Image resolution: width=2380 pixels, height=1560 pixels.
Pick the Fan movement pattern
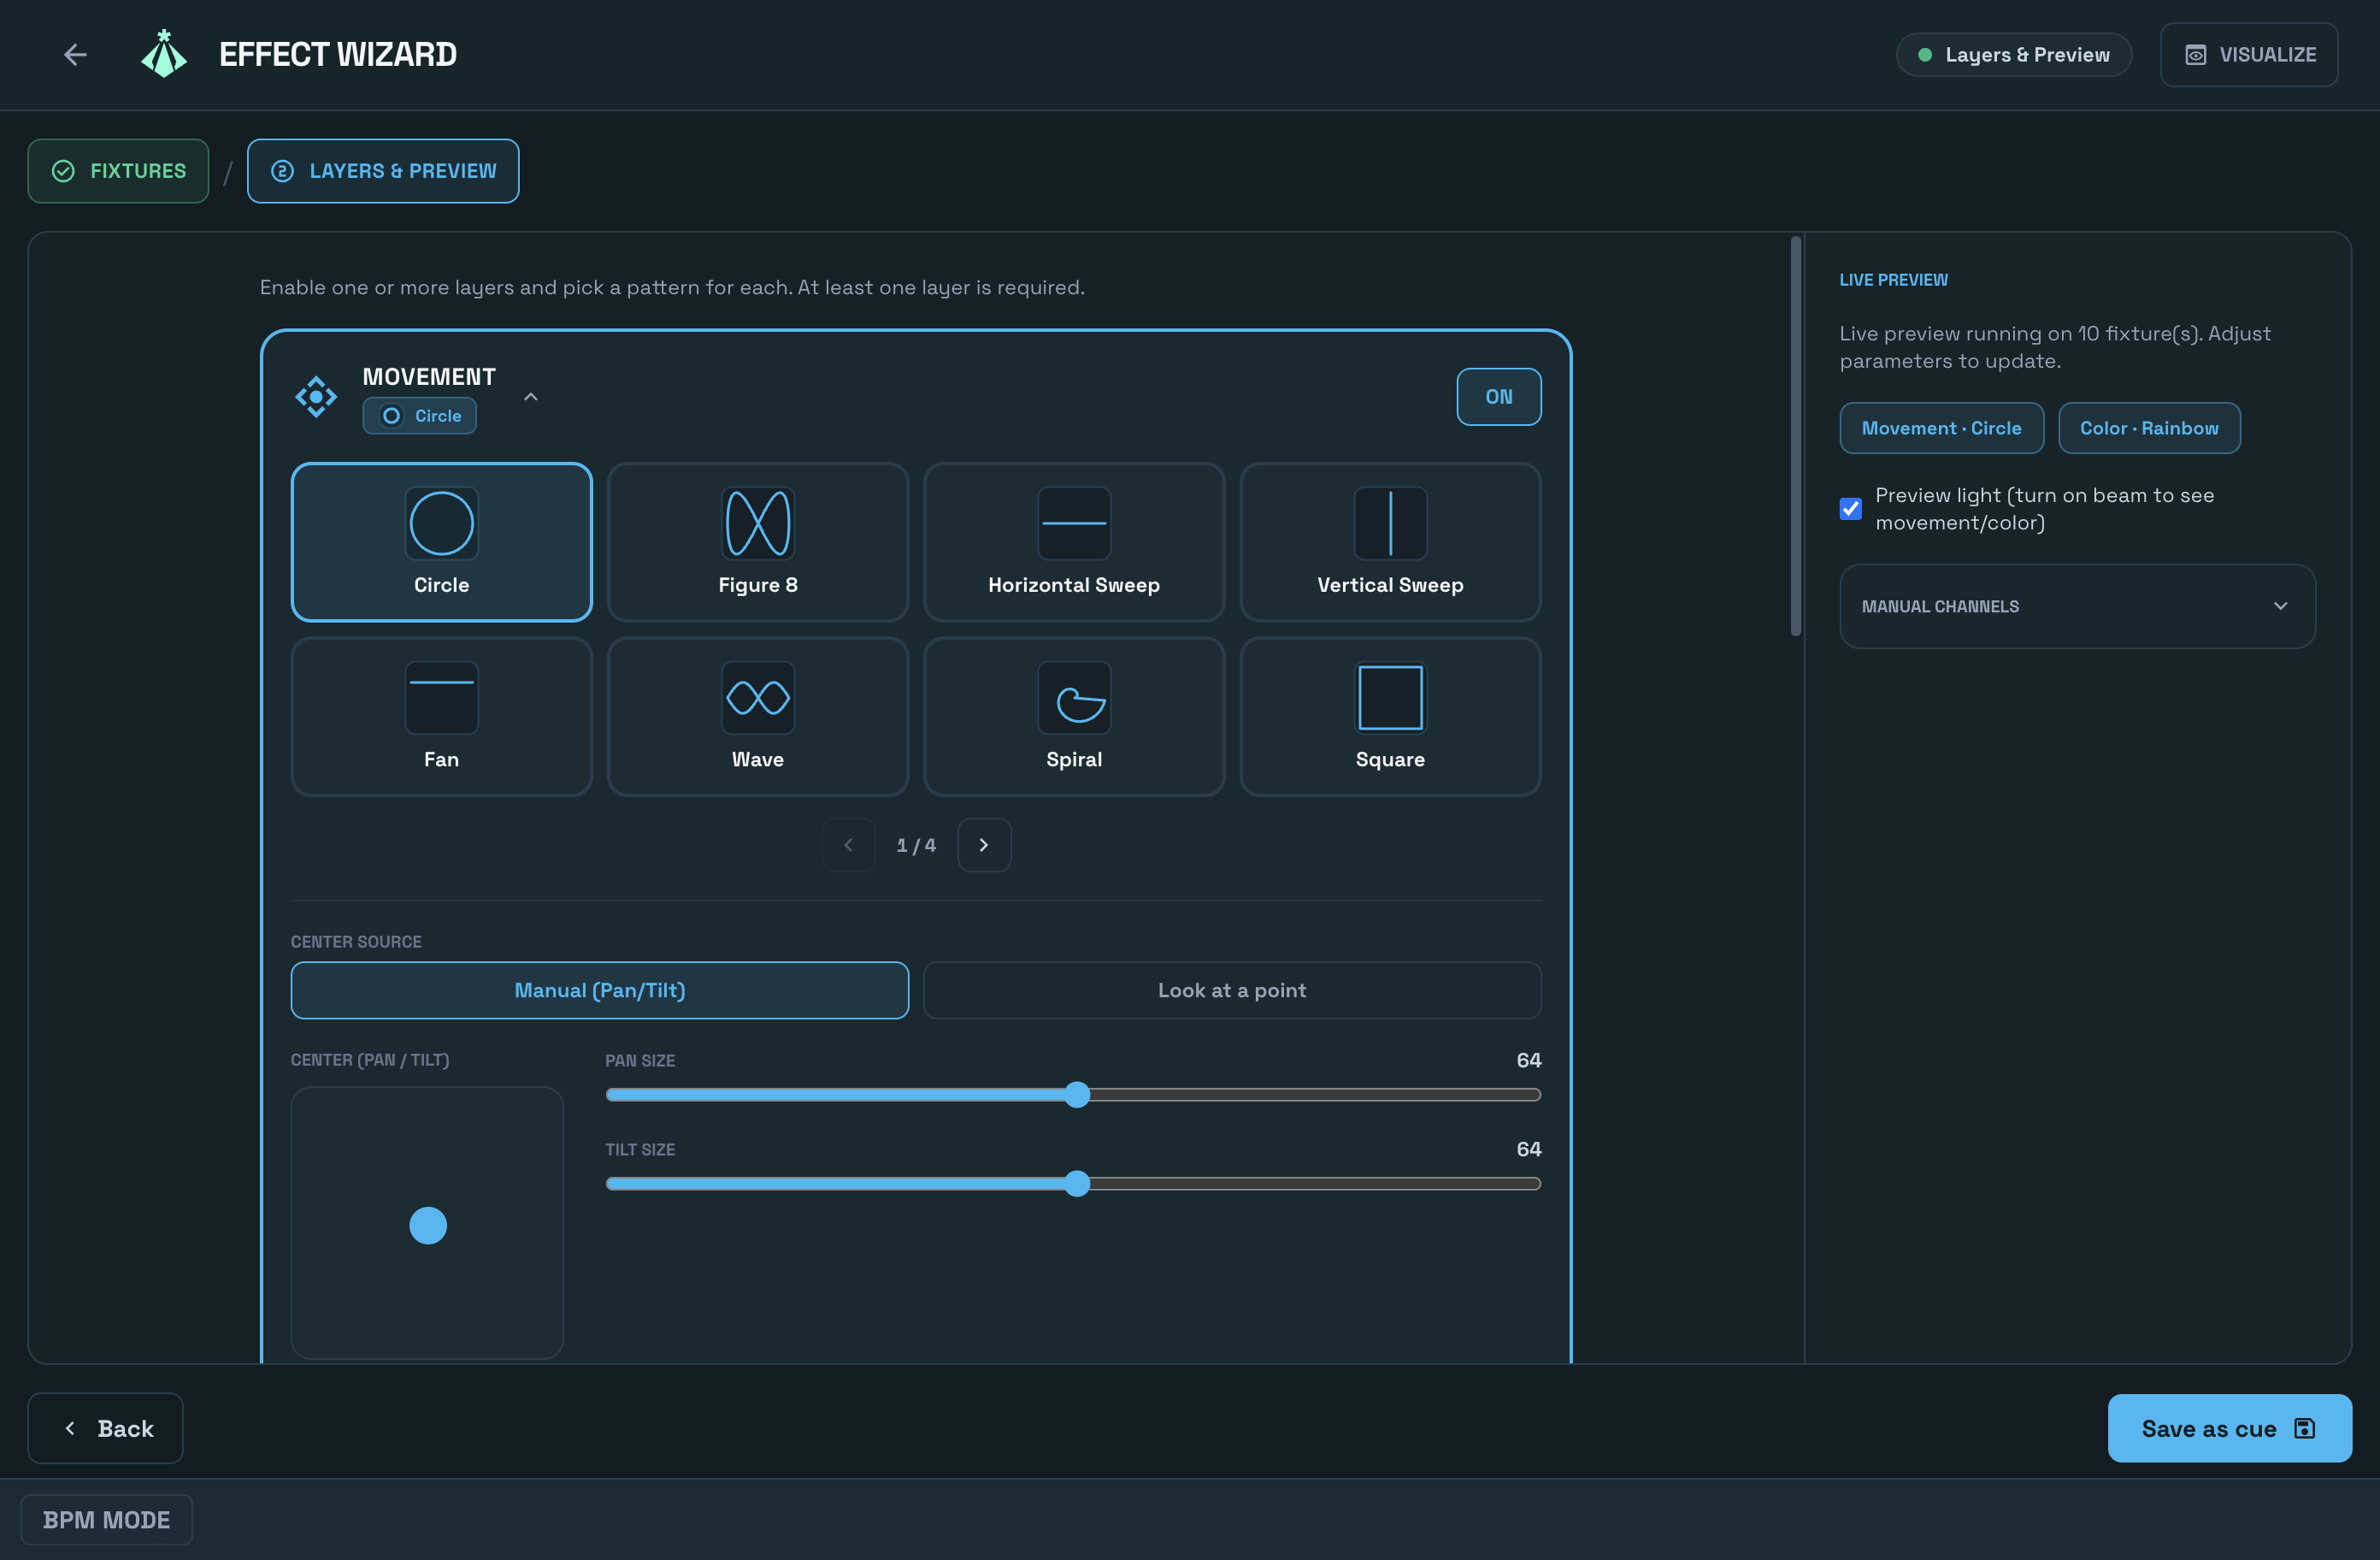point(441,717)
